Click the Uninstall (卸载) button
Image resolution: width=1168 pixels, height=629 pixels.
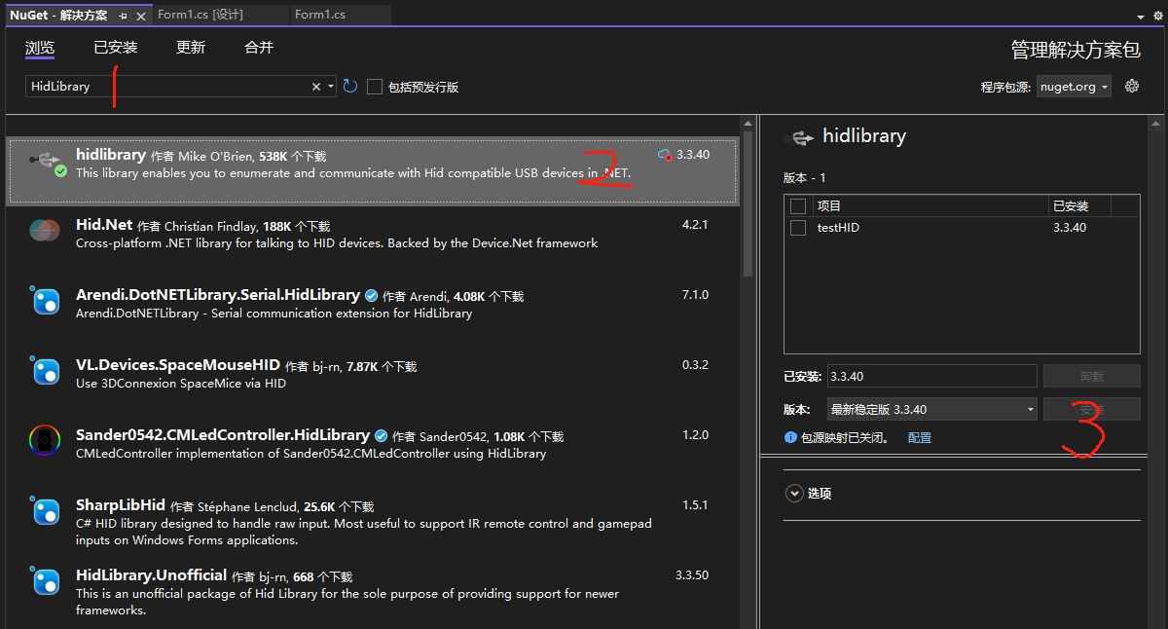click(x=1091, y=377)
